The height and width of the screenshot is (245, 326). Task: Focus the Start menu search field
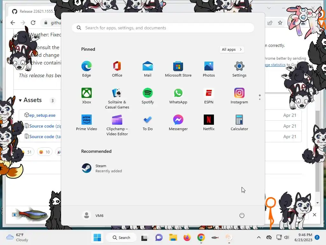163,28
